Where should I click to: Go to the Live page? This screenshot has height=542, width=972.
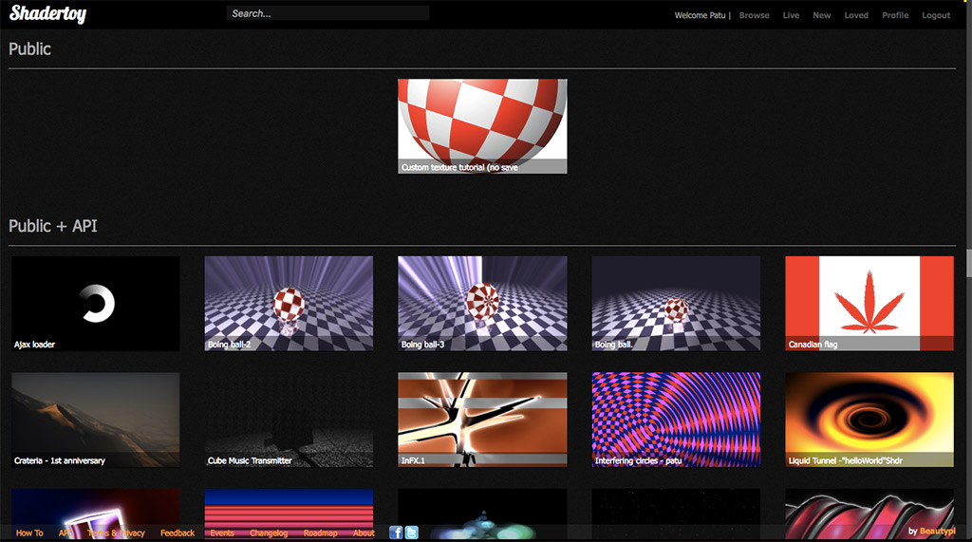(791, 15)
